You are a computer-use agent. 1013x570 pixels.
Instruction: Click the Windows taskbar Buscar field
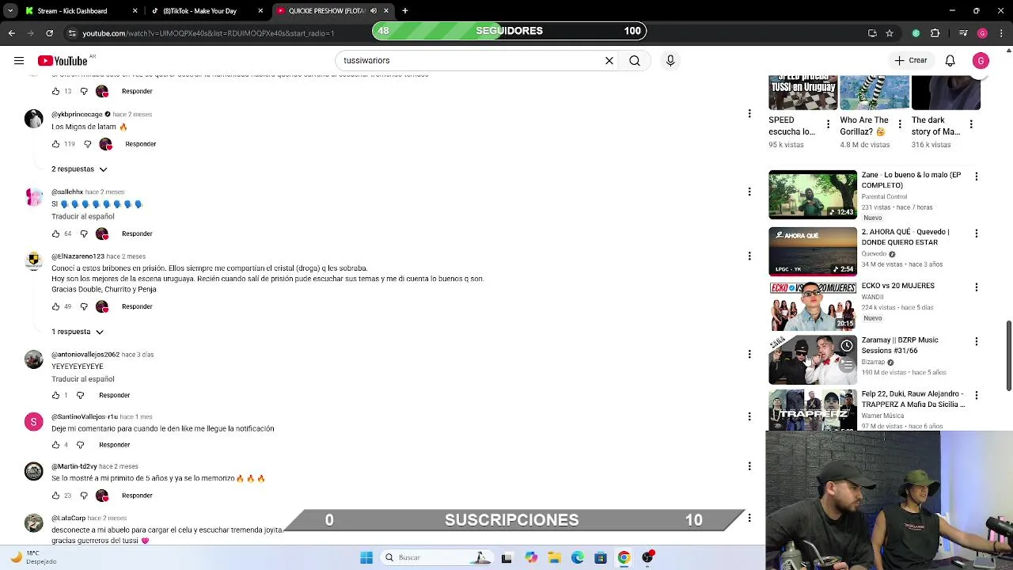coord(437,557)
